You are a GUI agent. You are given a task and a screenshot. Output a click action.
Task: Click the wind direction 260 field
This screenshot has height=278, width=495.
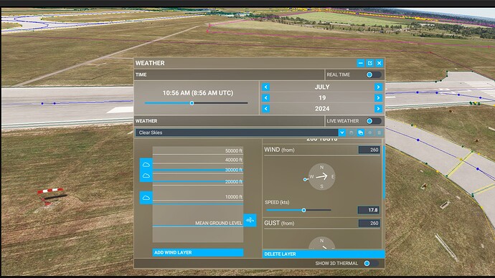(x=369, y=150)
